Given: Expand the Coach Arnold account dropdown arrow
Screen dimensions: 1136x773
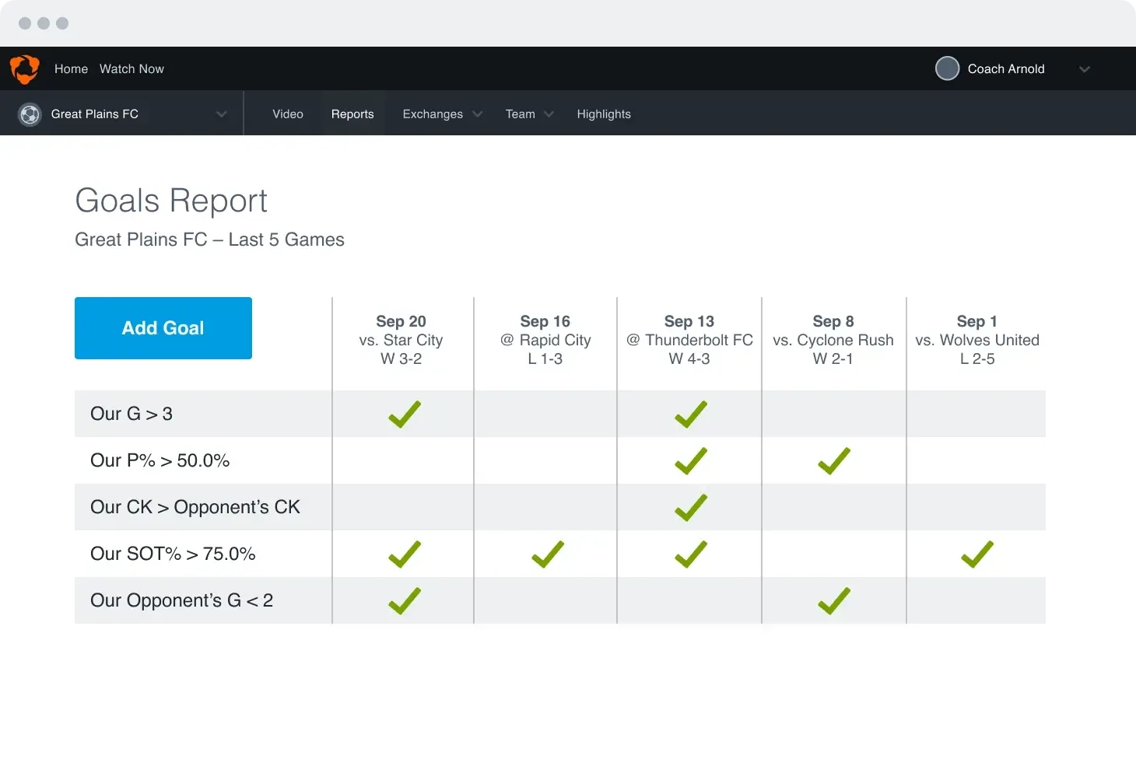Looking at the screenshot, I should [x=1084, y=69].
